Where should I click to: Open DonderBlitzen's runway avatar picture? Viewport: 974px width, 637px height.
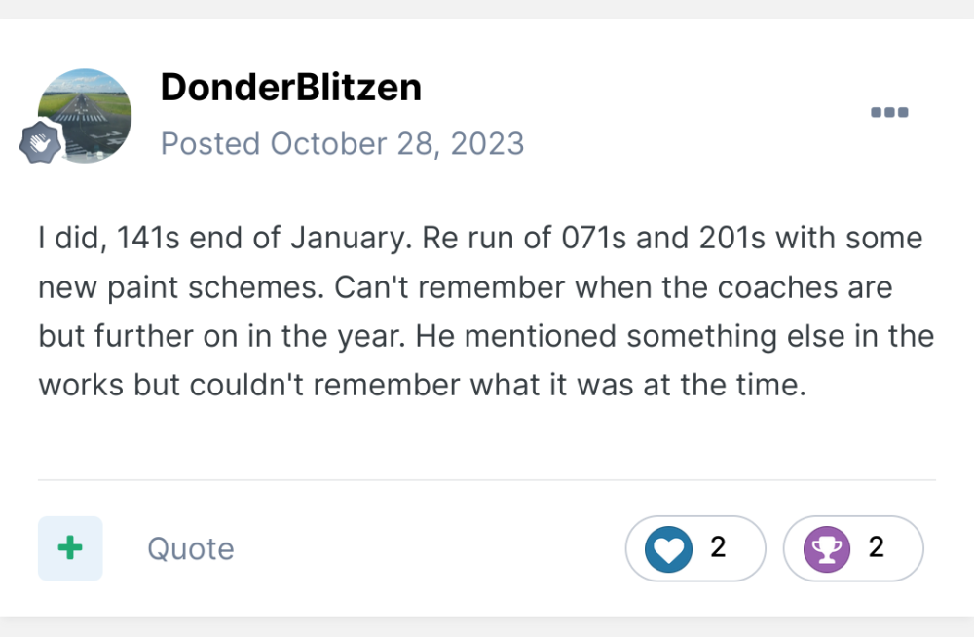tap(86, 115)
